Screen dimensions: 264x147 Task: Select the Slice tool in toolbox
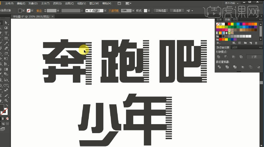[x=6, y=96]
